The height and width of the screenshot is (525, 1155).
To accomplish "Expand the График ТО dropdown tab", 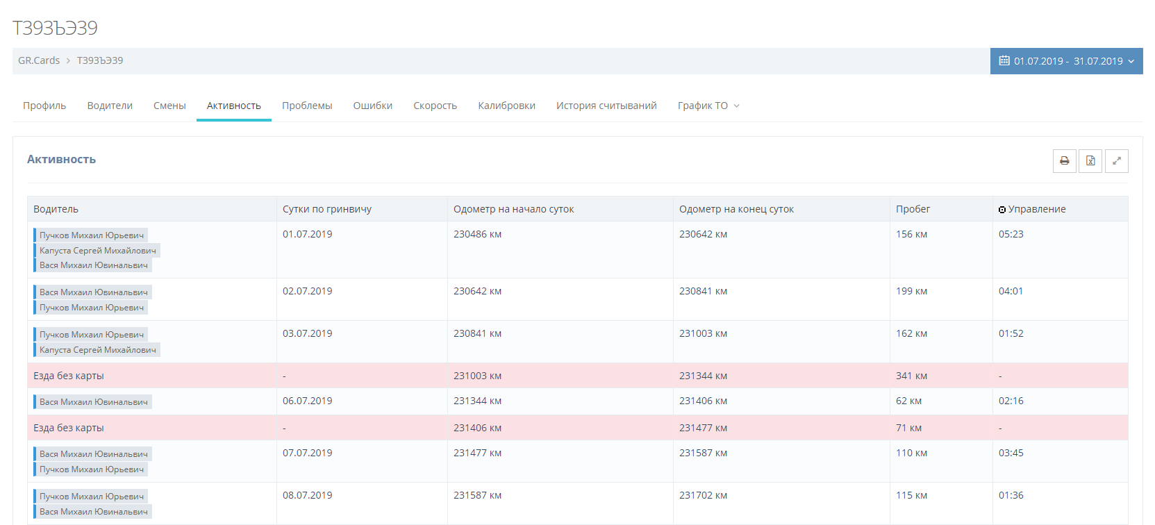I will coord(708,106).
